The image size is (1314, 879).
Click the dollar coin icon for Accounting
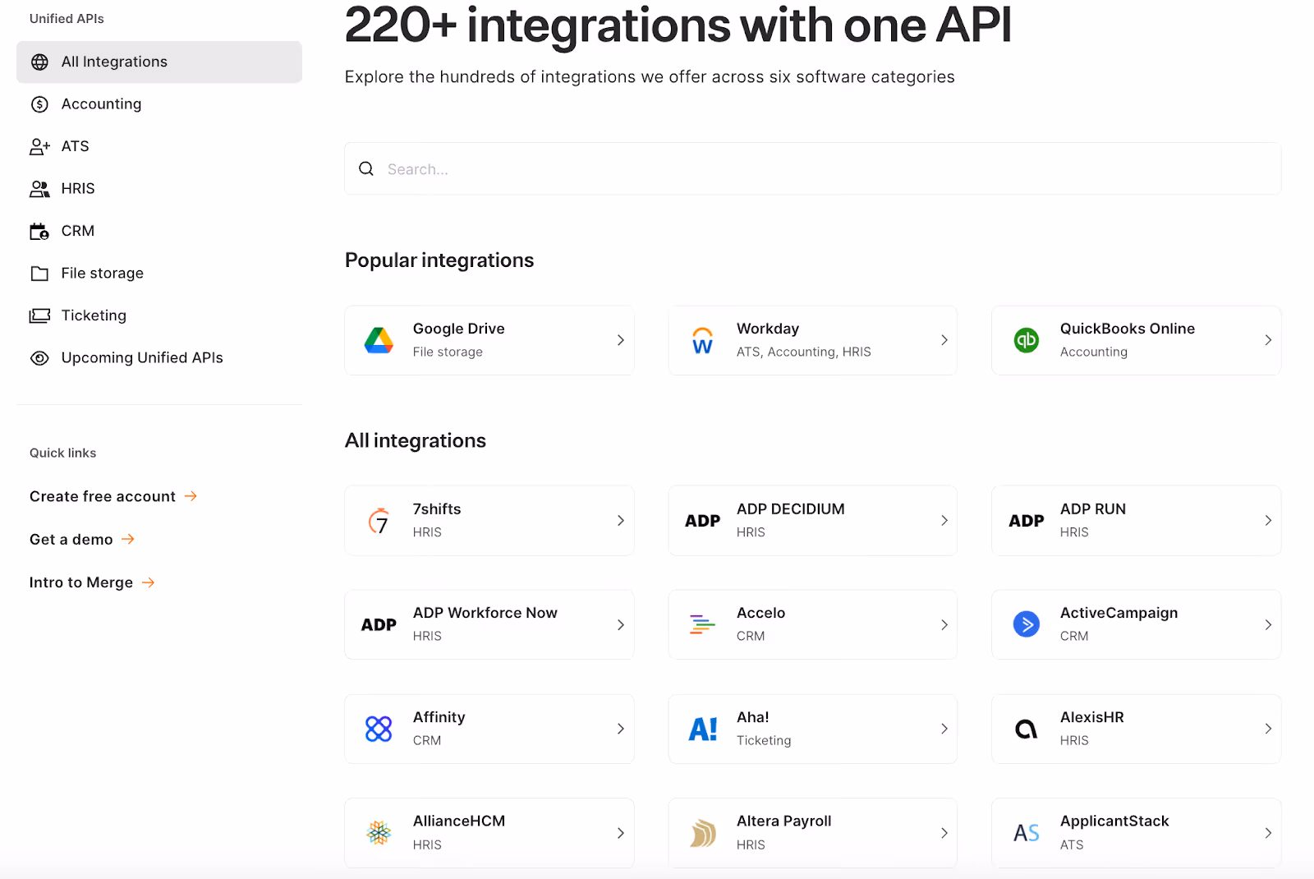coord(39,104)
